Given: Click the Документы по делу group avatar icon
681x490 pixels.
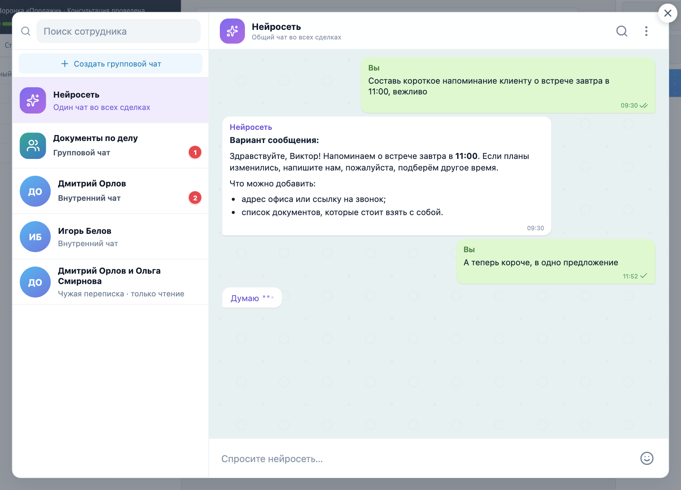Looking at the screenshot, I should [x=33, y=146].
